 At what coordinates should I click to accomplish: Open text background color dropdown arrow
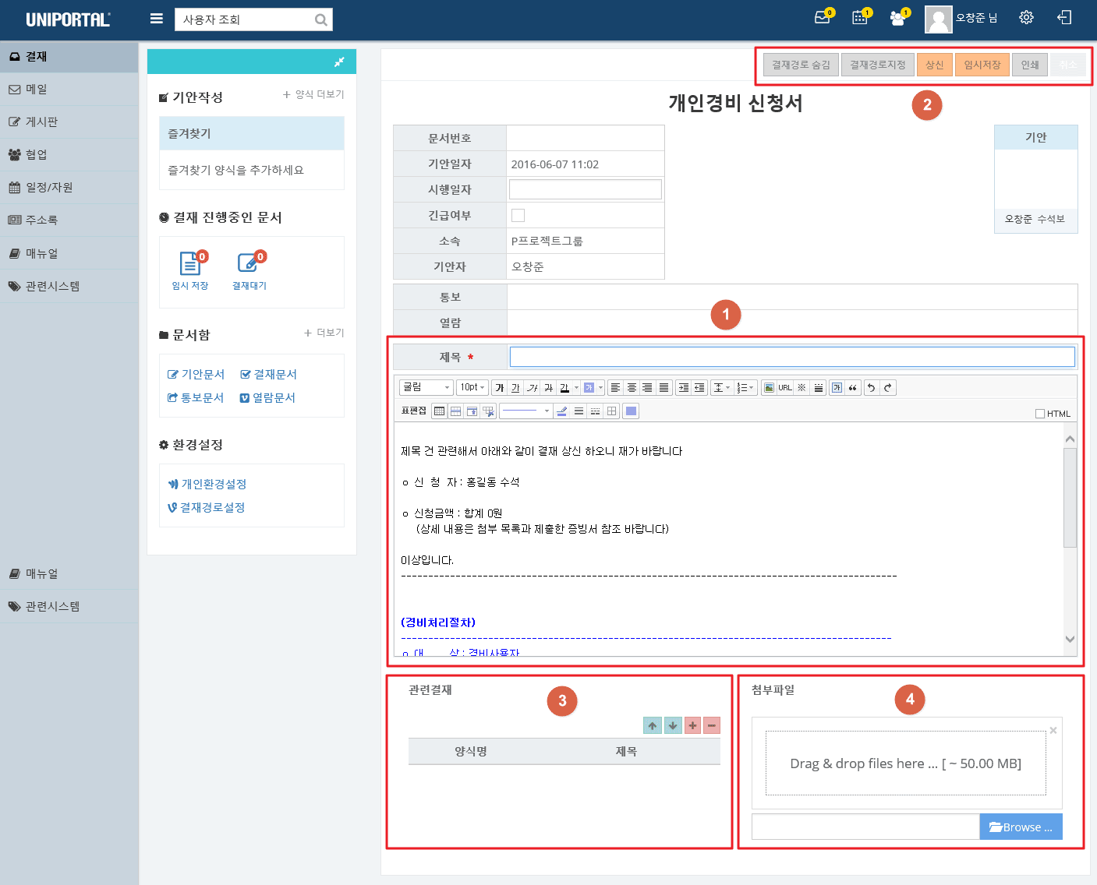click(x=601, y=387)
